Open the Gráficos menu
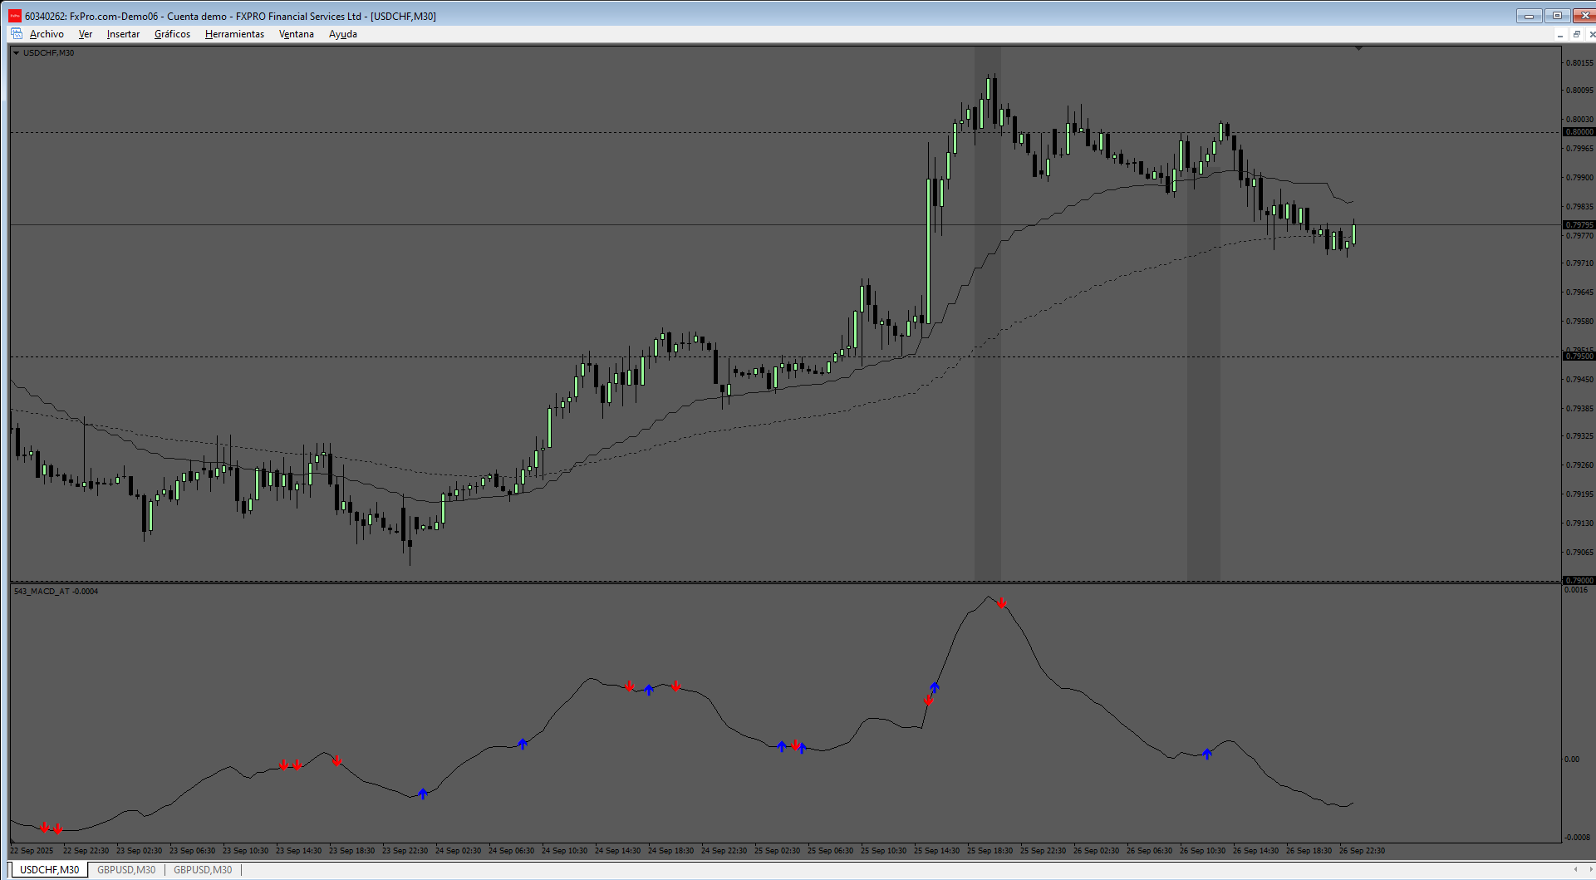 click(x=172, y=34)
